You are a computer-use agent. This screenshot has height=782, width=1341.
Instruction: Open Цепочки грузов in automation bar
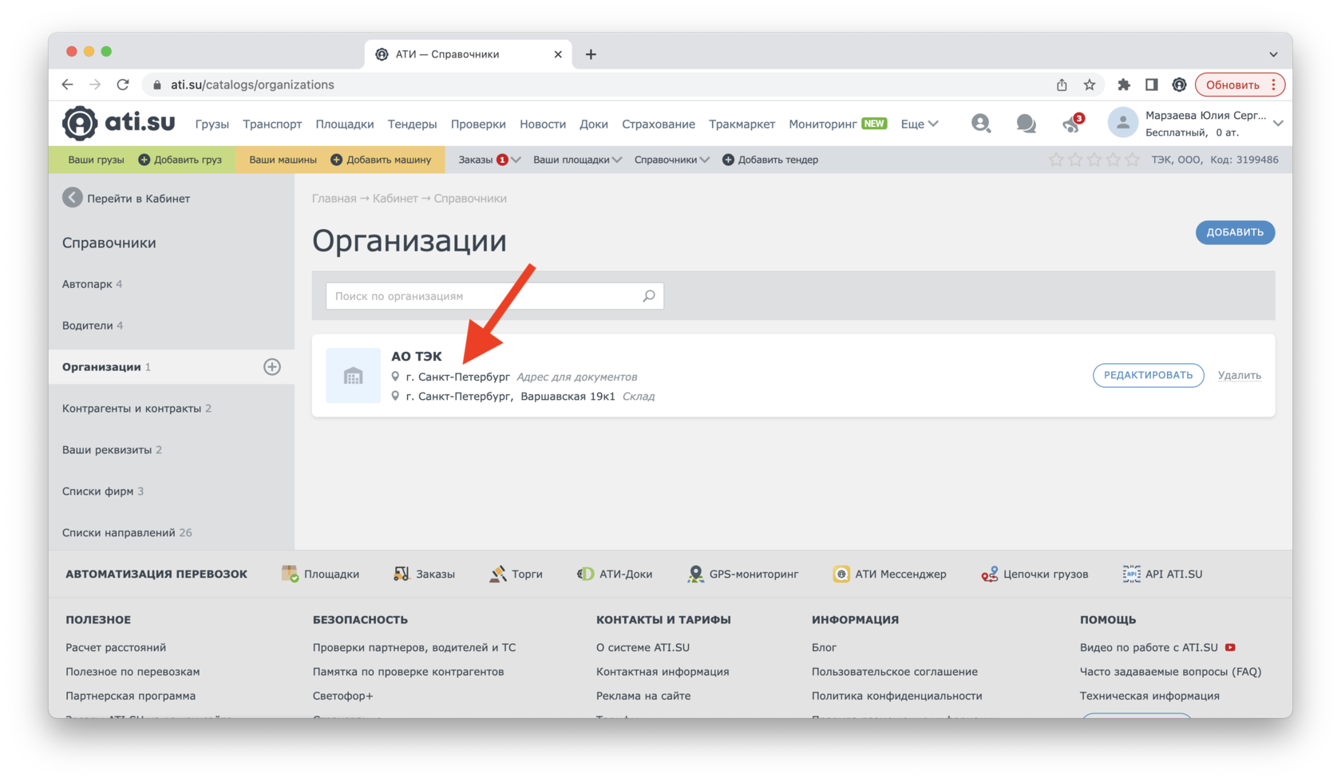tap(1034, 574)
